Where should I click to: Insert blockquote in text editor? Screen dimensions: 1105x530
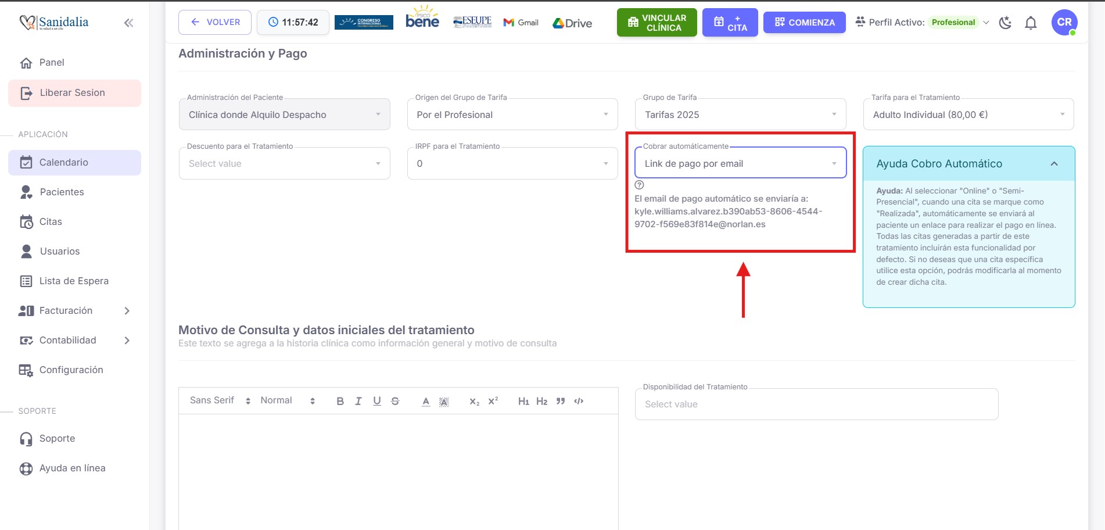561,401
